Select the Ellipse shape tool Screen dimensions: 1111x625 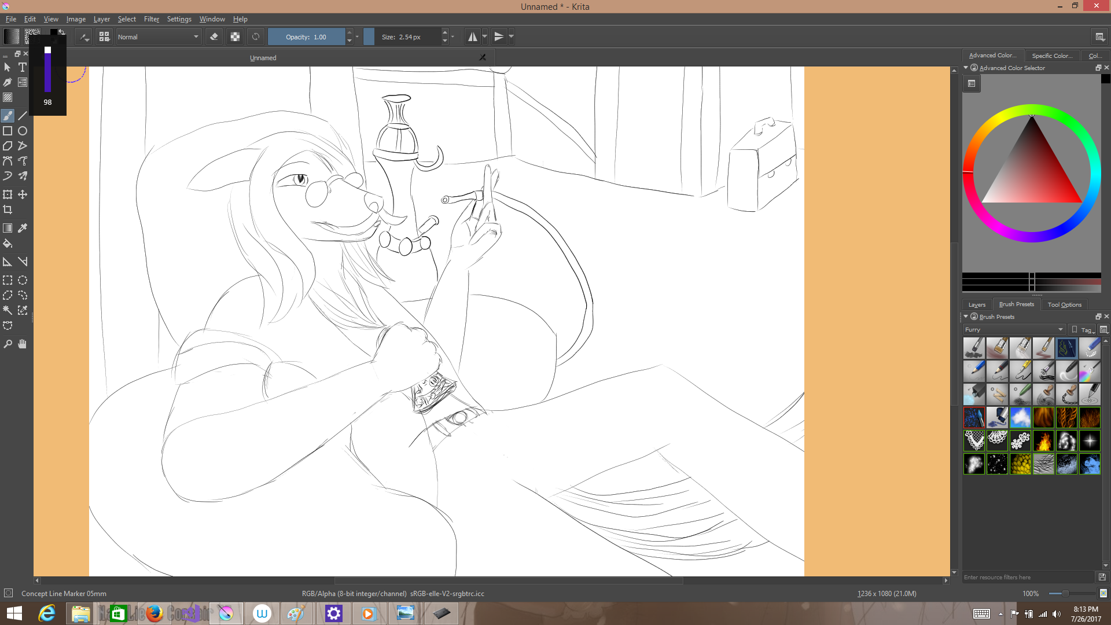click(23, 131)
